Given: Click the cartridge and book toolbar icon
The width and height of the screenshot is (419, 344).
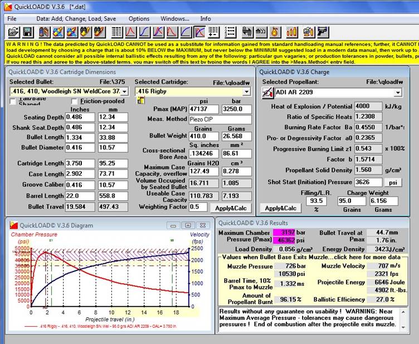Looking at the screenshot, I should (x=45, y=32).
